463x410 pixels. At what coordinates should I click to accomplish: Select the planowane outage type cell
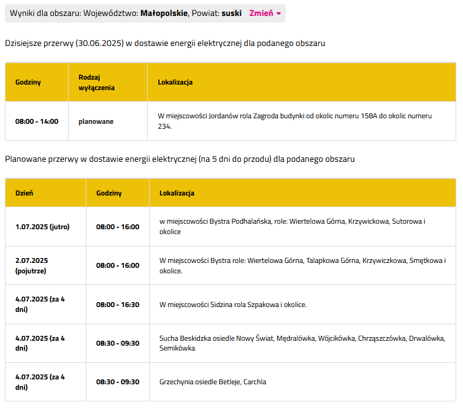click(x=96, y=121)
